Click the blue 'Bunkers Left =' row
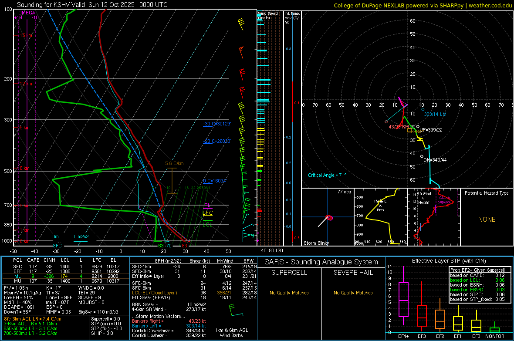514x341 pixels. (x=169, y=326)
